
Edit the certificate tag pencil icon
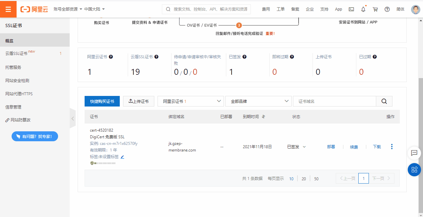(122, 157)
